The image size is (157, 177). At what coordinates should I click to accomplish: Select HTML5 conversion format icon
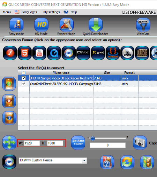[x=25, y=53]
